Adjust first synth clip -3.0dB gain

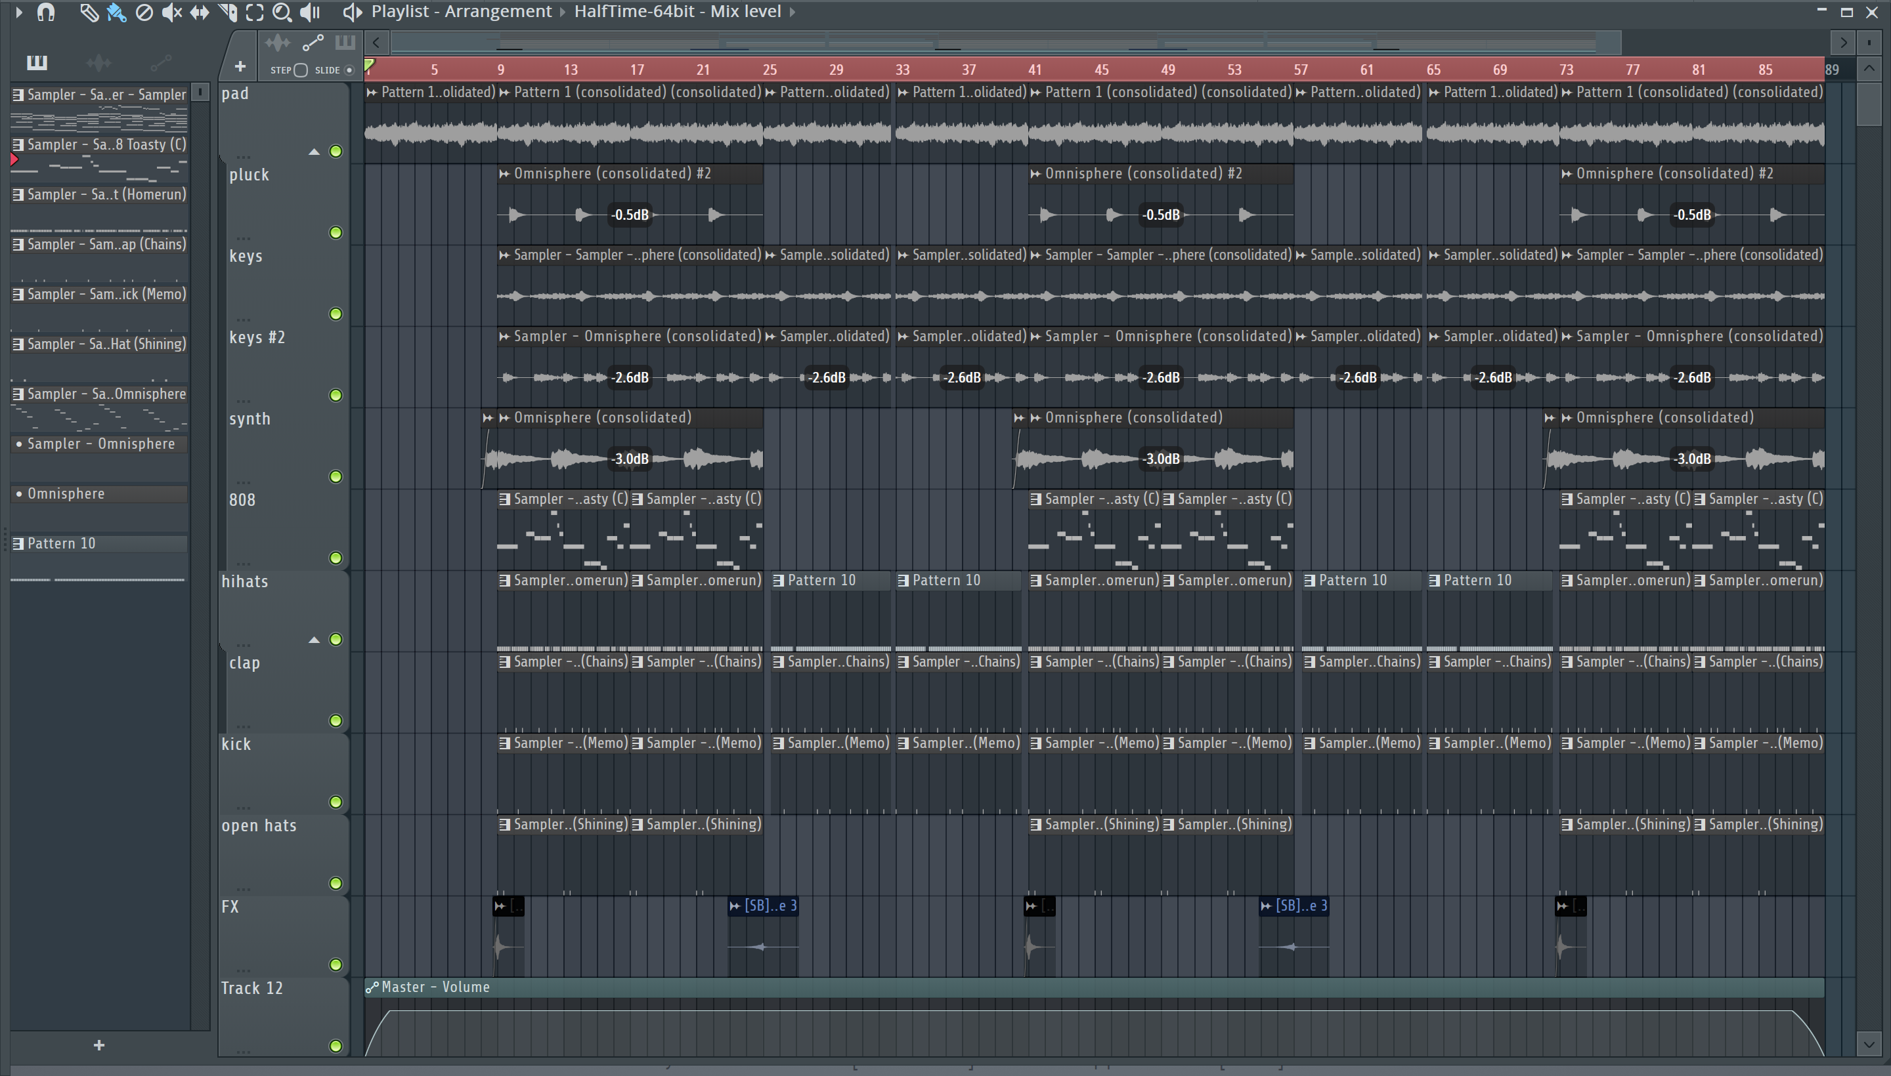(630, 459)
